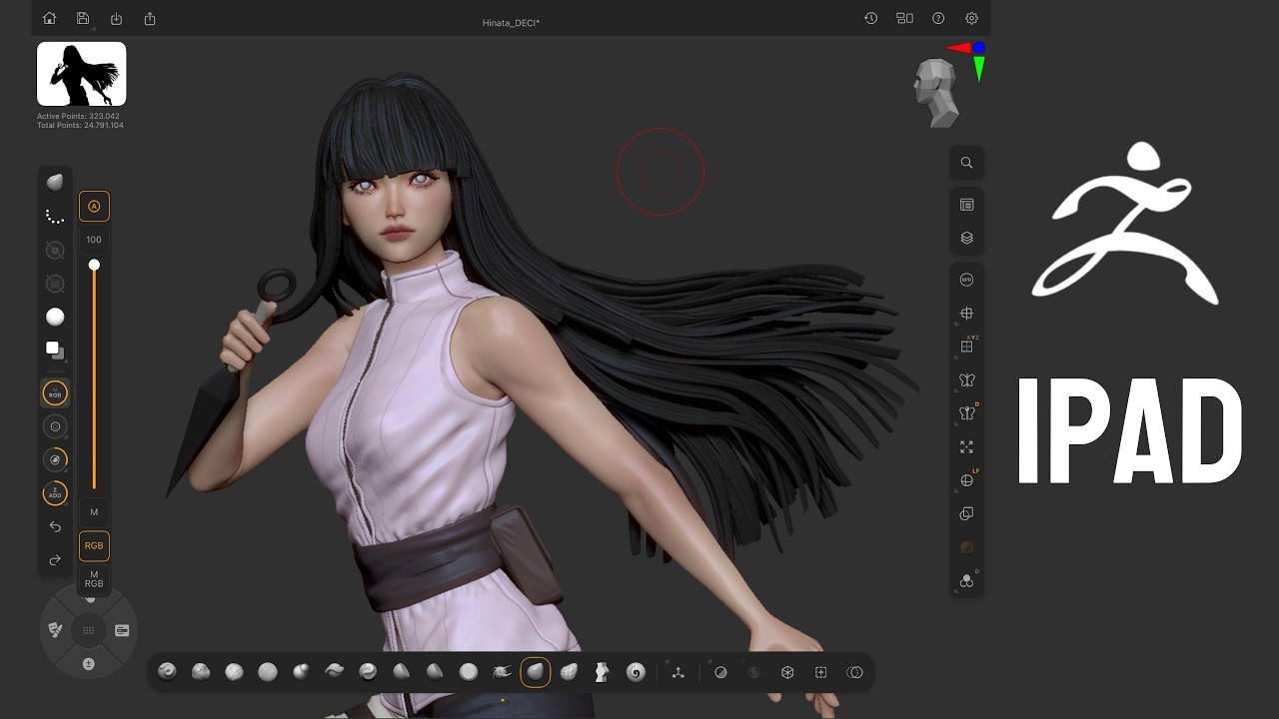Tap the 100 intensity value
The width and height of the screenshot is (1279, 719).
(94, 240)
